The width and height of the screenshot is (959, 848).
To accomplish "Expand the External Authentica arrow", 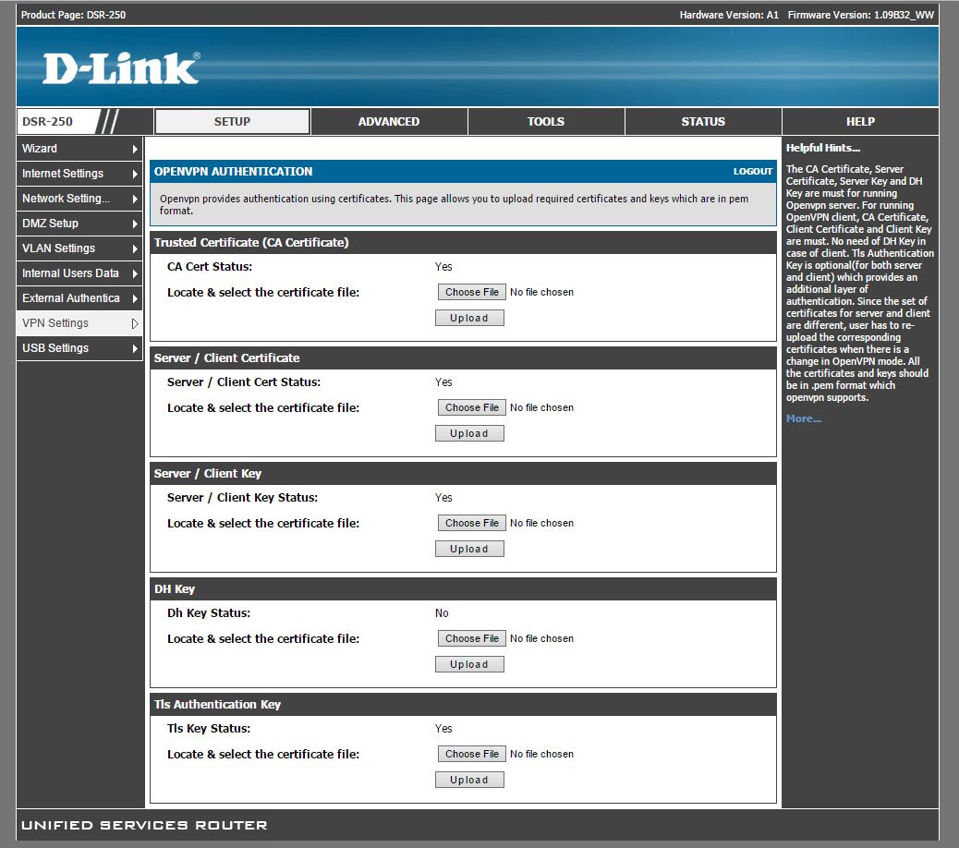I will coord(135,299).
